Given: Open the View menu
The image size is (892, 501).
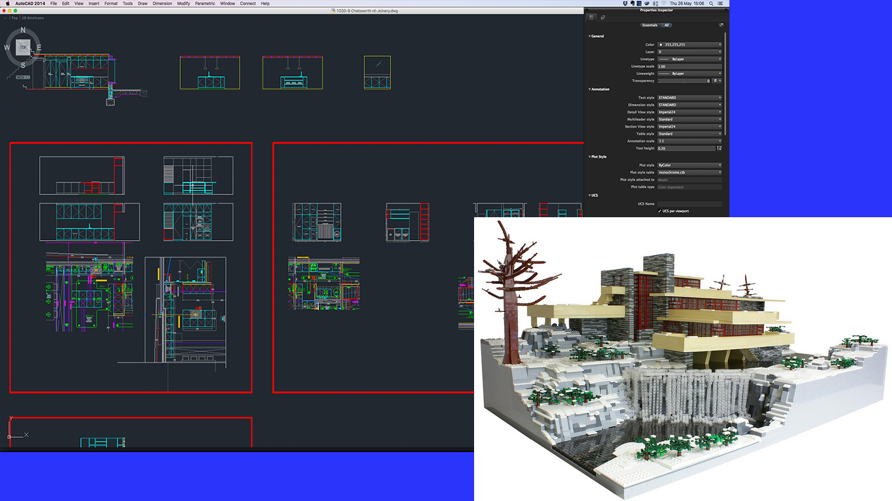Looking at the screenshot, I should coord(79,3).
